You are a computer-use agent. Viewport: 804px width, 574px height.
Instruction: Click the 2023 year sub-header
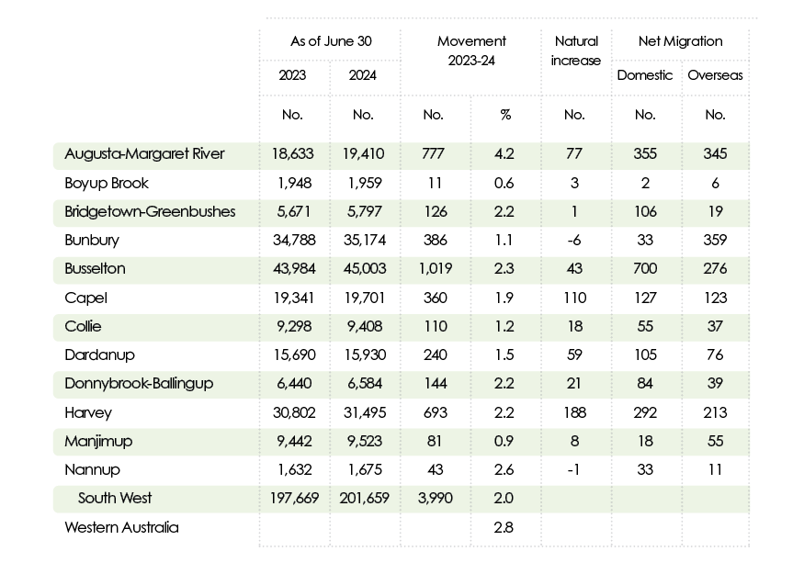[292, 75]
